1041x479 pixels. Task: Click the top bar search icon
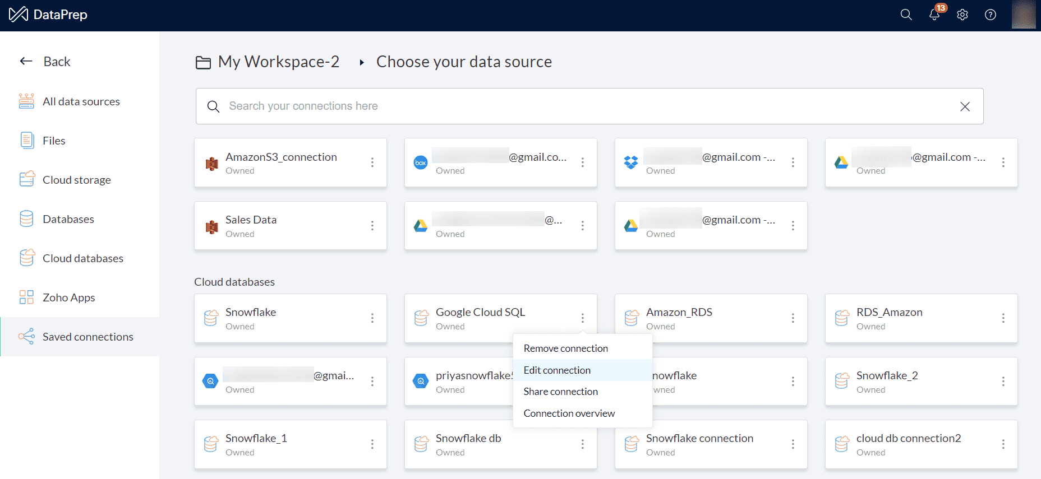(906, 15)
